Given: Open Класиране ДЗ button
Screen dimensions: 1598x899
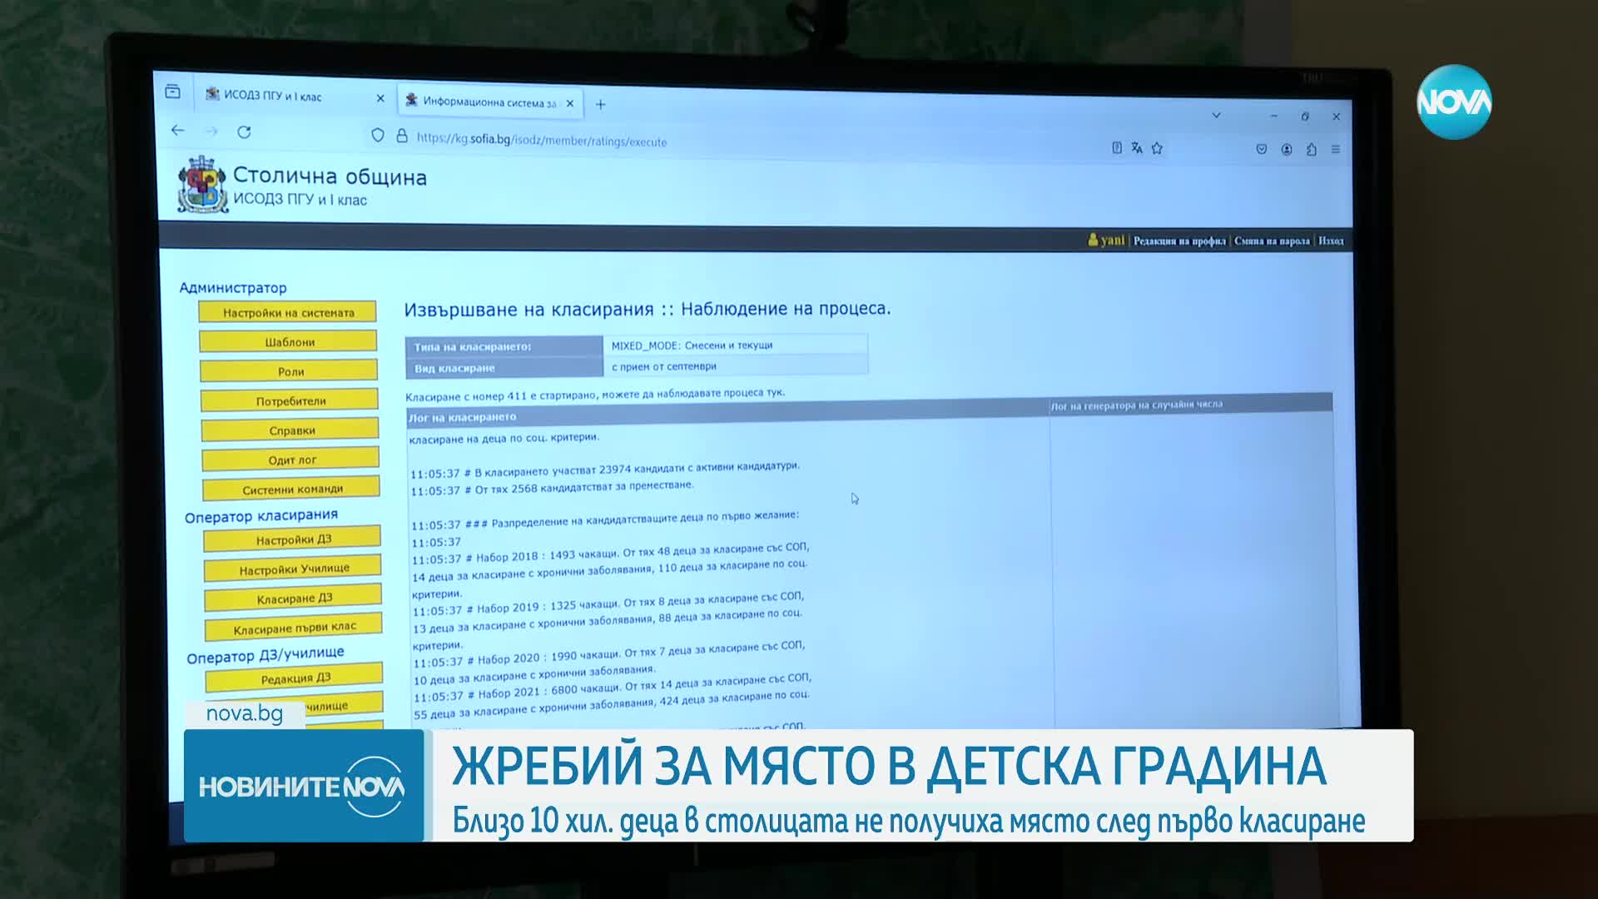Looking at the screenshot, I should (294, 598).
